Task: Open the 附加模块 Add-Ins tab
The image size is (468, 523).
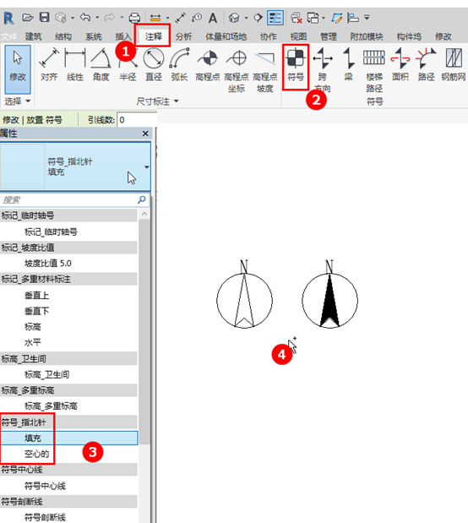Action: 367,36
